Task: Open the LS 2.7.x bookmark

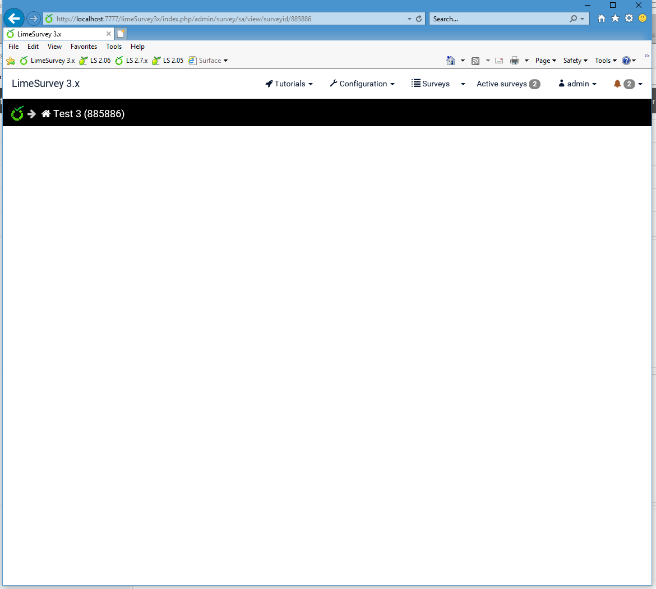Action: 131,61
